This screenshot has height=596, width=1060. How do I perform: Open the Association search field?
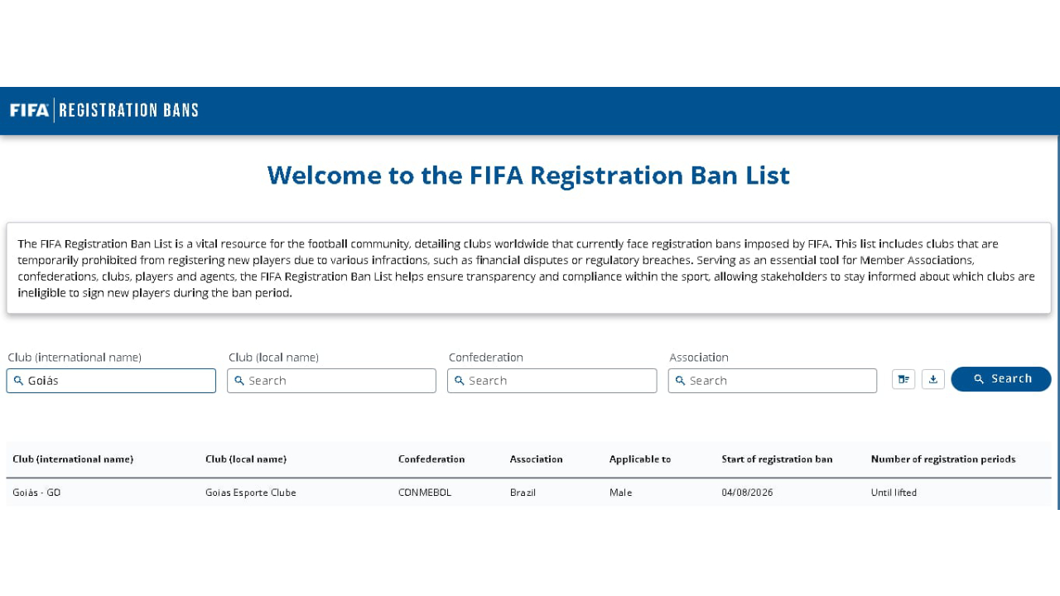click(x=773, y=381)
